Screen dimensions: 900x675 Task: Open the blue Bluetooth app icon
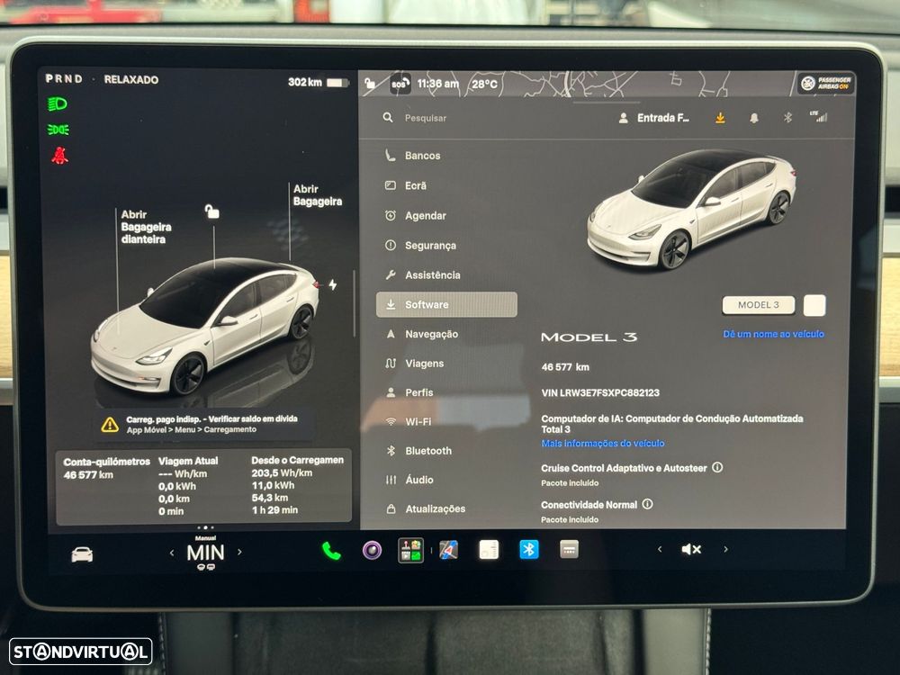[528, 549]
